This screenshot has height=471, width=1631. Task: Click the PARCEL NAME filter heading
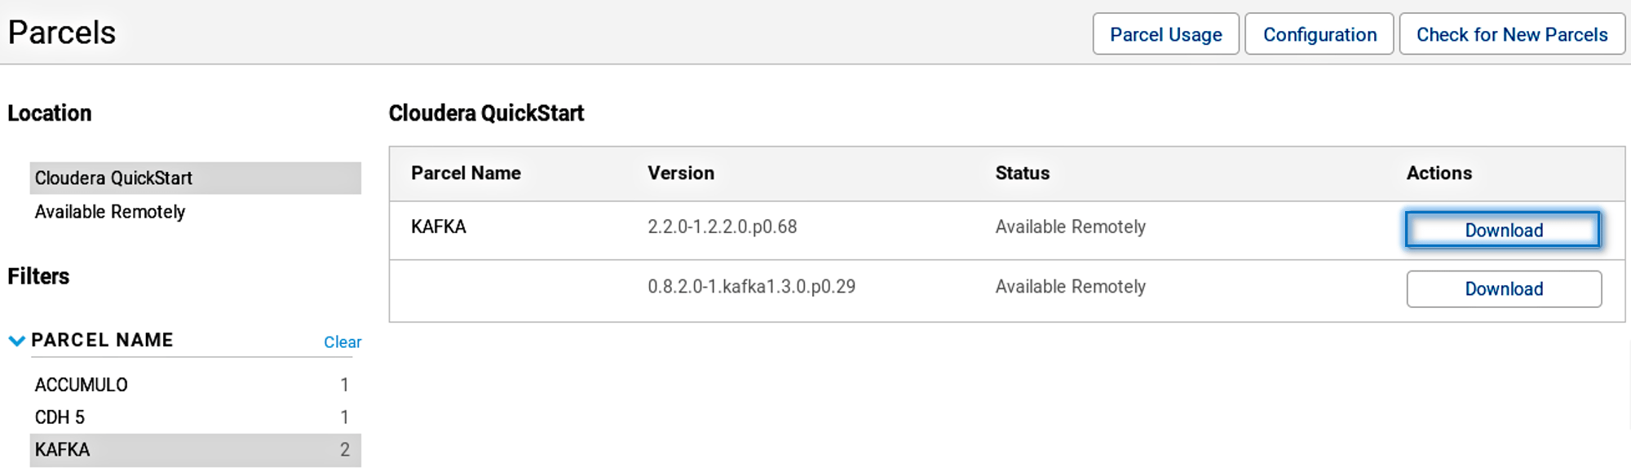point(102,340)
